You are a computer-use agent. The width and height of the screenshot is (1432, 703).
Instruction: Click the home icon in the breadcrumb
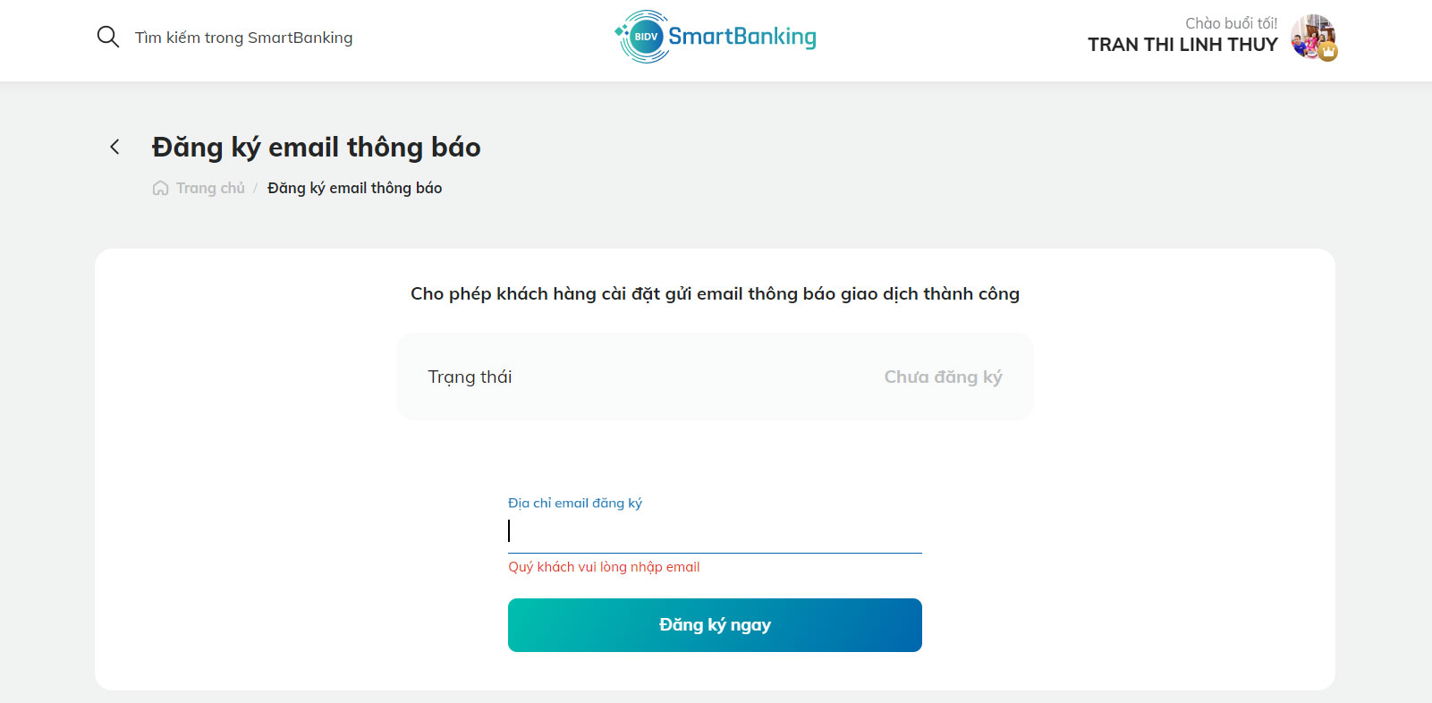pos(160,188)
